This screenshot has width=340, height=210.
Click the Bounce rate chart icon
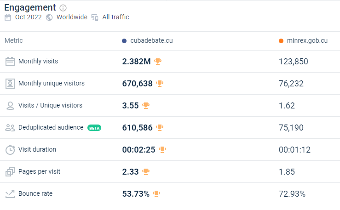pos(10,194)
